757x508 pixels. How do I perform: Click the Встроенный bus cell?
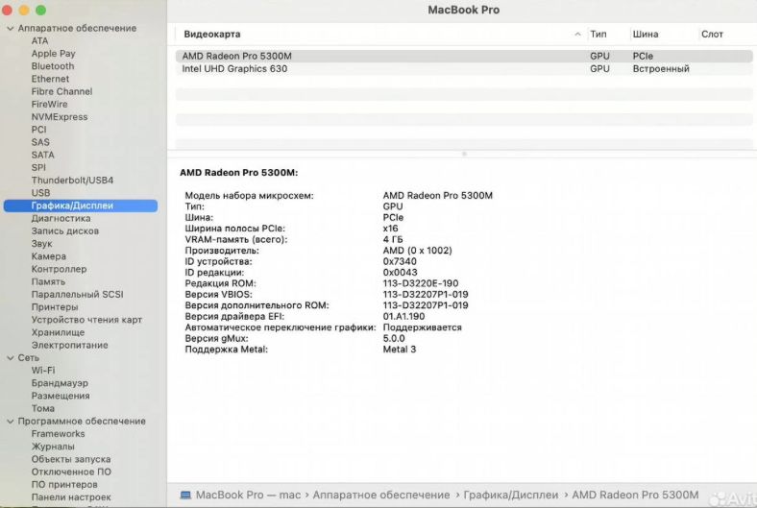pyautogui.click(x=661, y=69)
